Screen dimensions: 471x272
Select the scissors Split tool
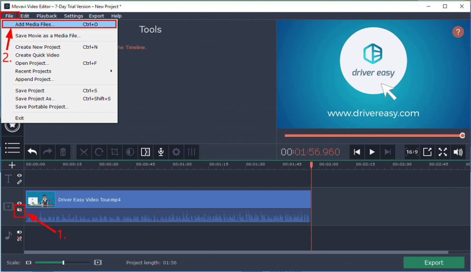tap(84, 152)
